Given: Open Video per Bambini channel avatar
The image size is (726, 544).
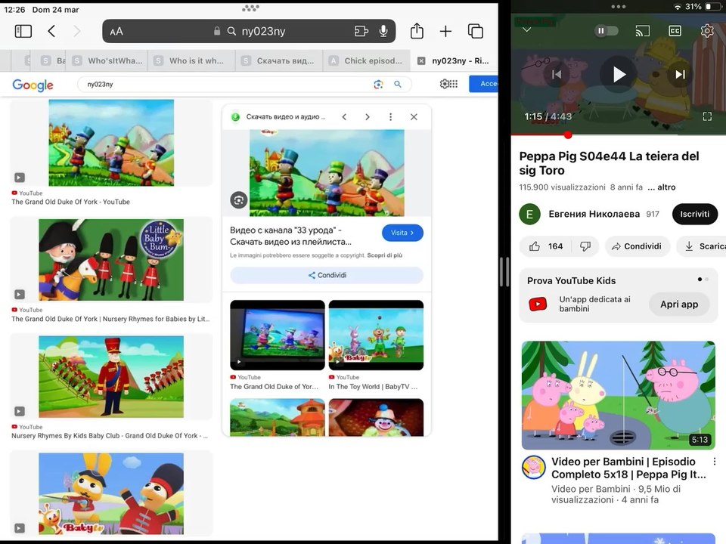Looking at the screenshot, I should [x=534, y=467].
